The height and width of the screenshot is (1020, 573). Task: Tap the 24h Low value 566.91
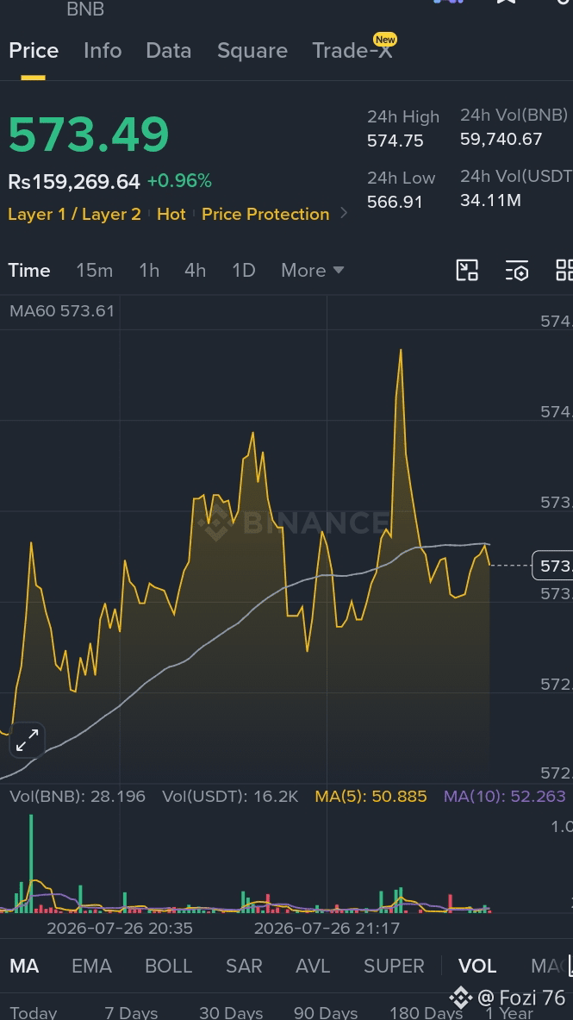pyautogui.click(x=395, y=202)
